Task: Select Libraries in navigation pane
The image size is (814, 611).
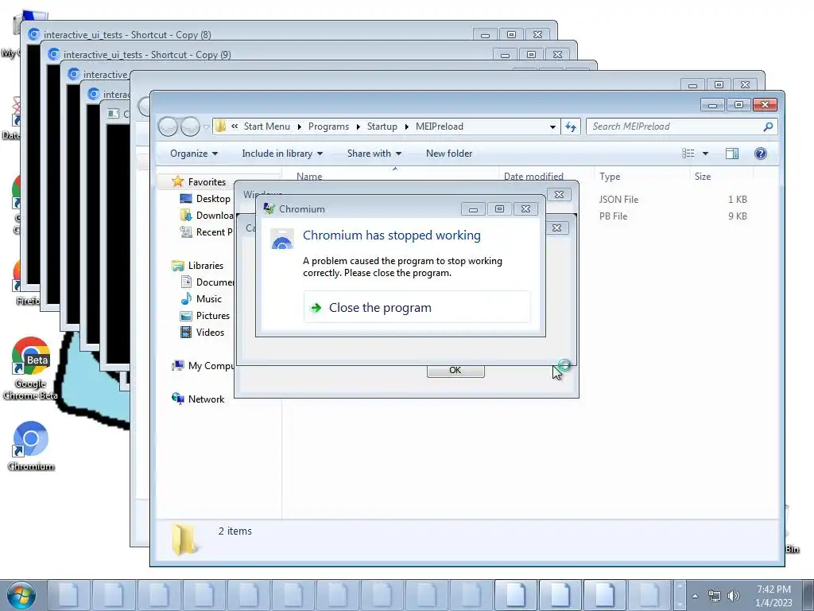Action: (x=206, y=266)
